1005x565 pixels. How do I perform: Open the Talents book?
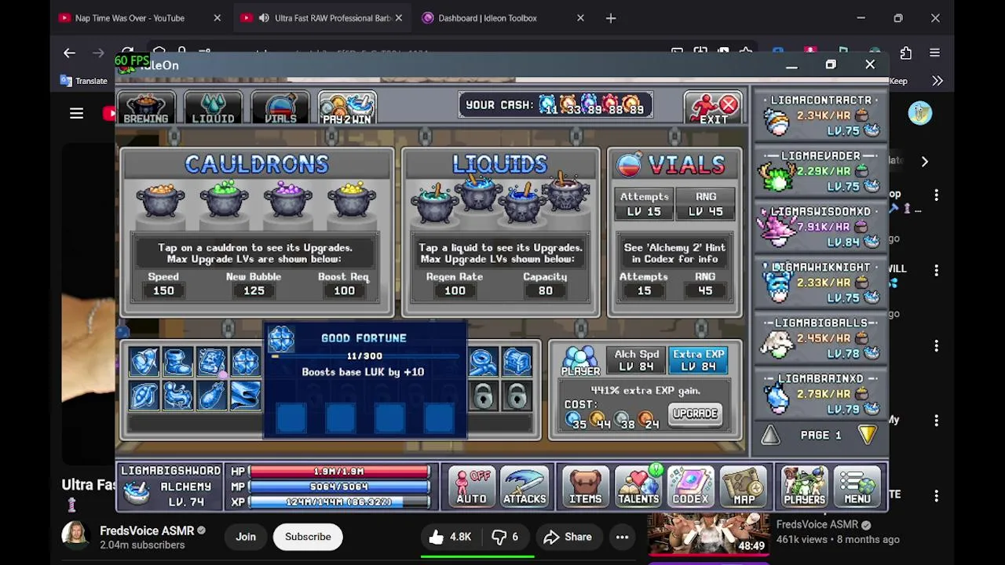pos(638,487)
